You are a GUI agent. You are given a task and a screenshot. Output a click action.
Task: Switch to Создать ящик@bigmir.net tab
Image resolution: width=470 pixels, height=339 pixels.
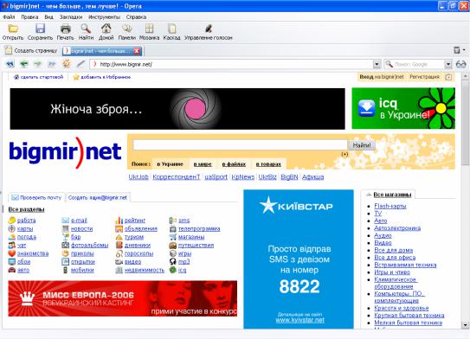[98, 198]
